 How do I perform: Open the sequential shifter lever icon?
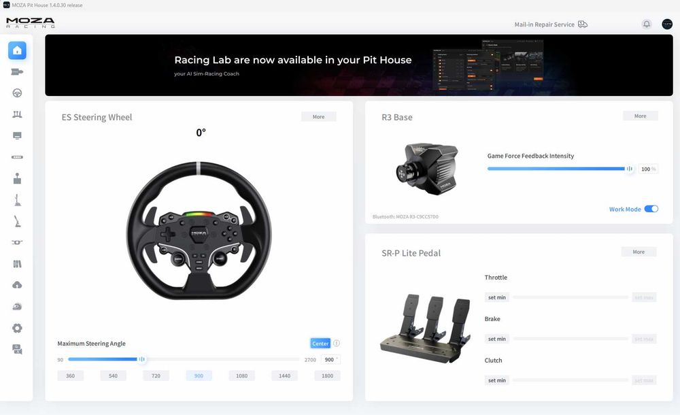[18, 200]
